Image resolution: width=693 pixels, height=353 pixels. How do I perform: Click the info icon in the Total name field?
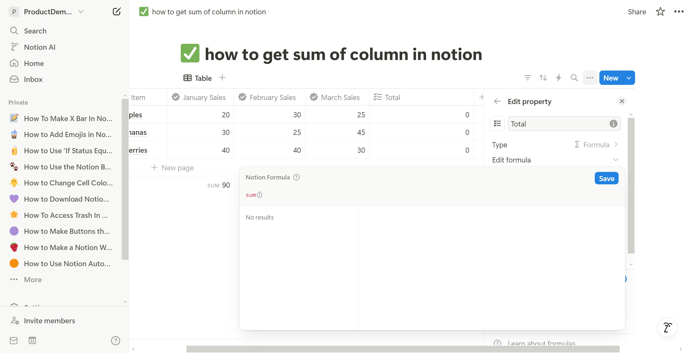point(613,124)
